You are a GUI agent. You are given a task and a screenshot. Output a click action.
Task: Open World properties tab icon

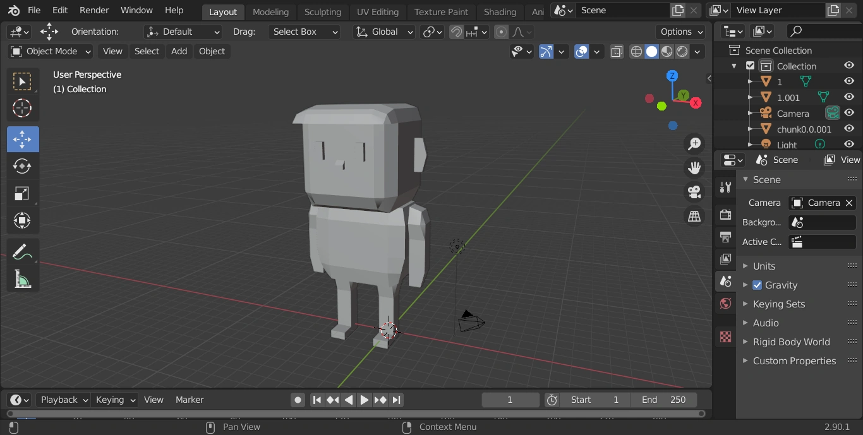pos(725,304)
